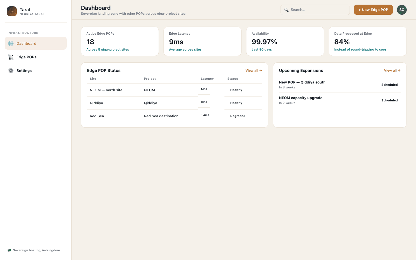Click the Project column header
The height and width of the screenshot is (260, 416).
click(x=150, y=79)
